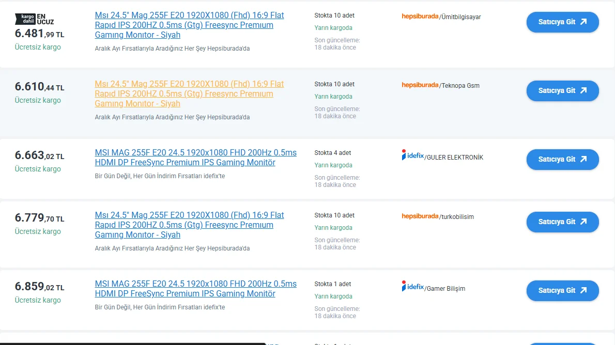This screenshot has height=345, width=615.
Task: Open the turkobilisim monitor listing link
Action: pos(189,225)
